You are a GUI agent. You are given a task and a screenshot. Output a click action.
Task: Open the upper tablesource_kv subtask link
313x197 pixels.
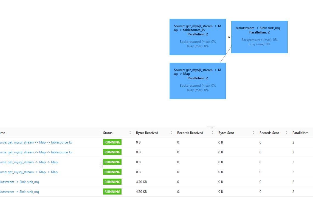point(36,142)
